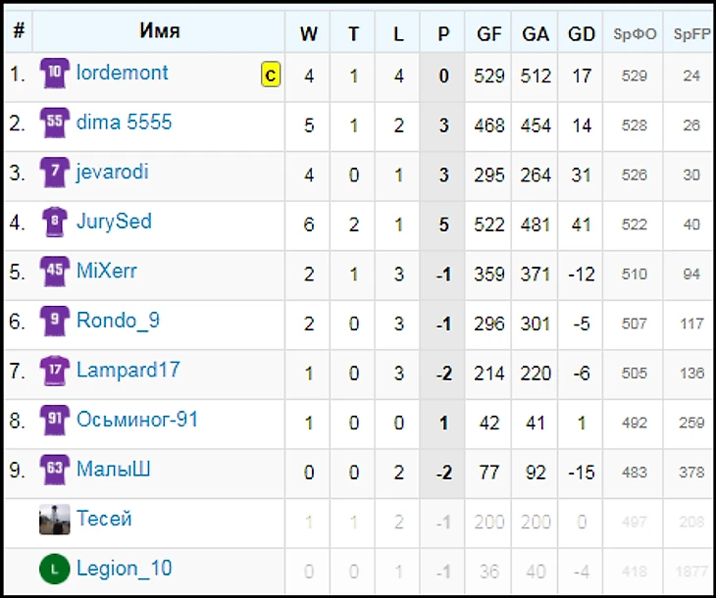Click the yellow captain C badge

click(271, 75)
